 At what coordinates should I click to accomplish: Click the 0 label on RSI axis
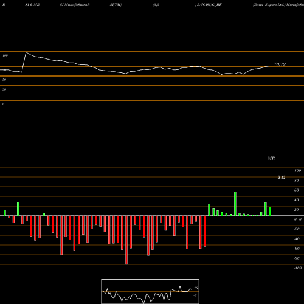click(x=3, y=104)
